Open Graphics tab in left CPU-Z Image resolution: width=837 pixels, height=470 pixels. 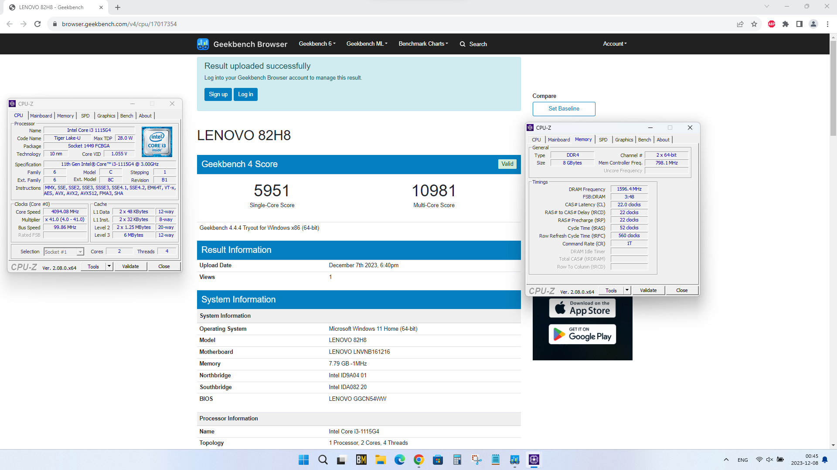pyautogui.click(x=106, y=116)
